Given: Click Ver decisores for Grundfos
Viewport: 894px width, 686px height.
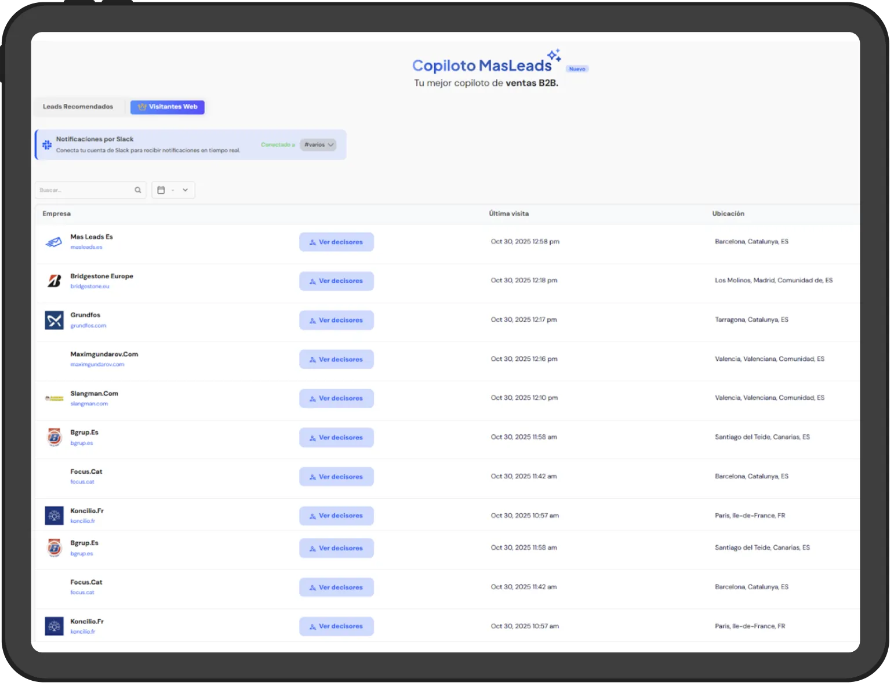Looking at the screenshot, I should 336,321.
